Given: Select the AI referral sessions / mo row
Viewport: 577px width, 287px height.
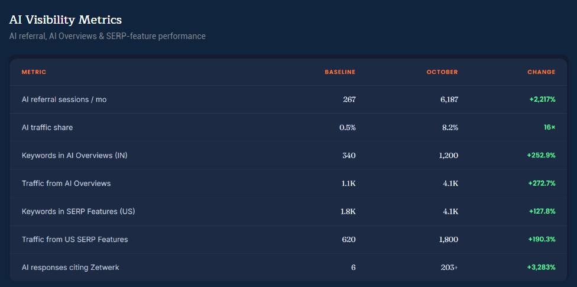Looking at the screenshot, I should coord(288,99).
